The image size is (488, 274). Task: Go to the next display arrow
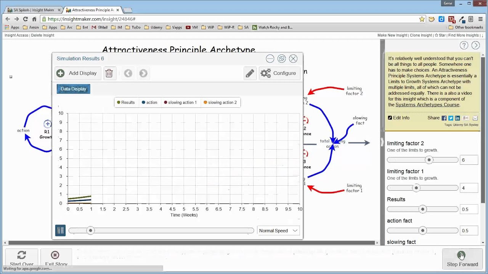click(143, 73)
